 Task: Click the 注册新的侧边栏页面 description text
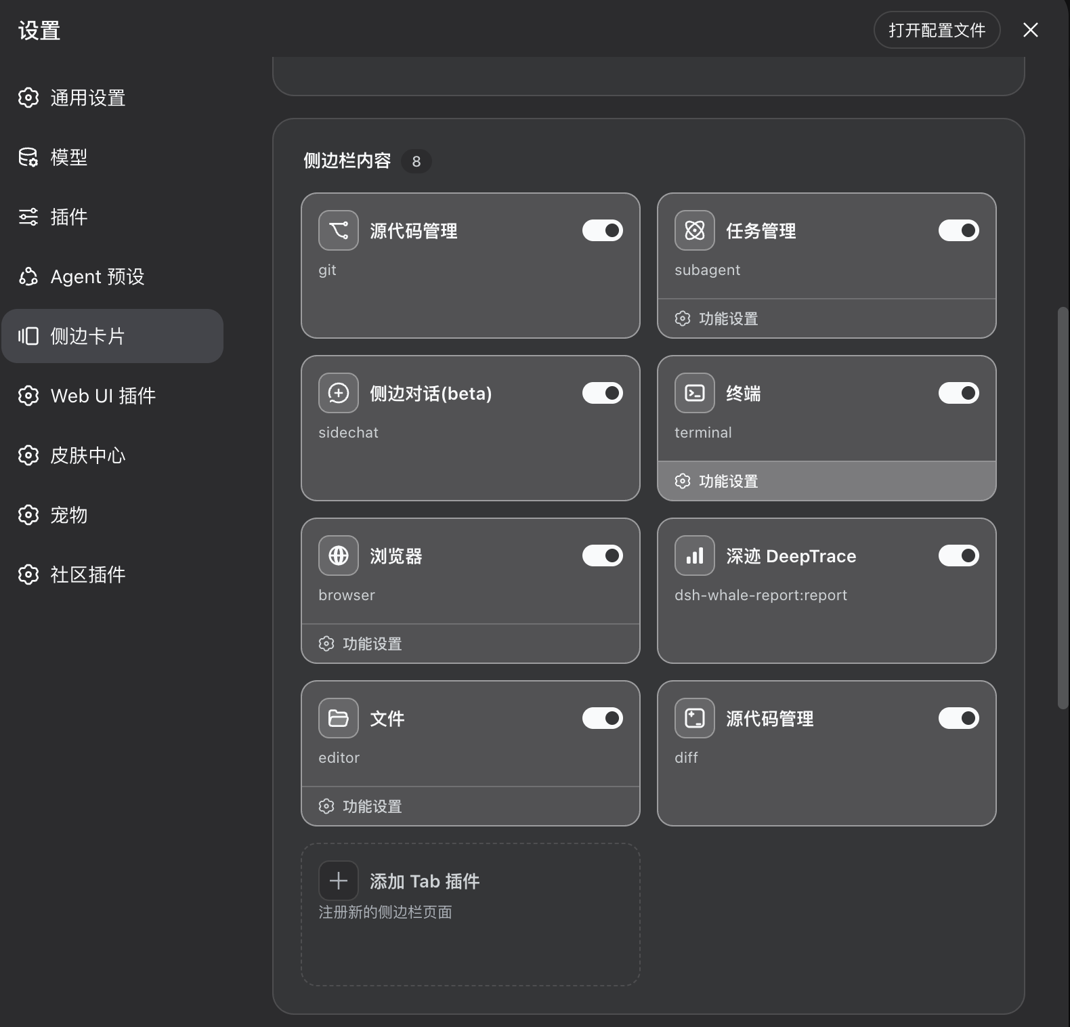tap(385, 913)
